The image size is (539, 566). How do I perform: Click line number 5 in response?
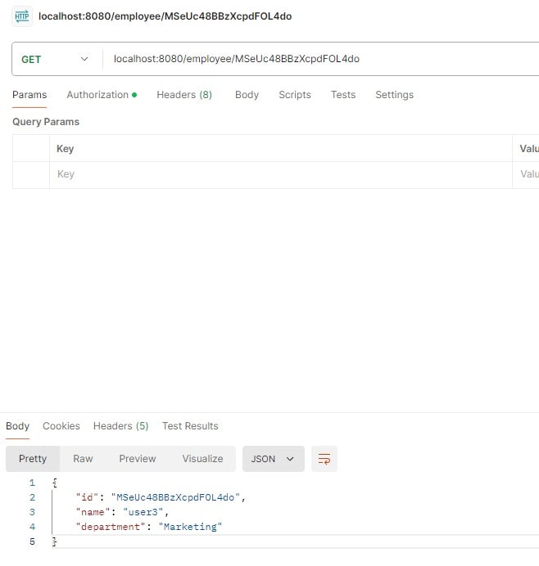pyautogui.click(x=32, y=541)
